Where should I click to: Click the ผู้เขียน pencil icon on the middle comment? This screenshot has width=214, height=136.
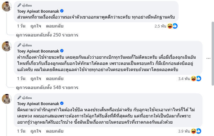(19, 45)
